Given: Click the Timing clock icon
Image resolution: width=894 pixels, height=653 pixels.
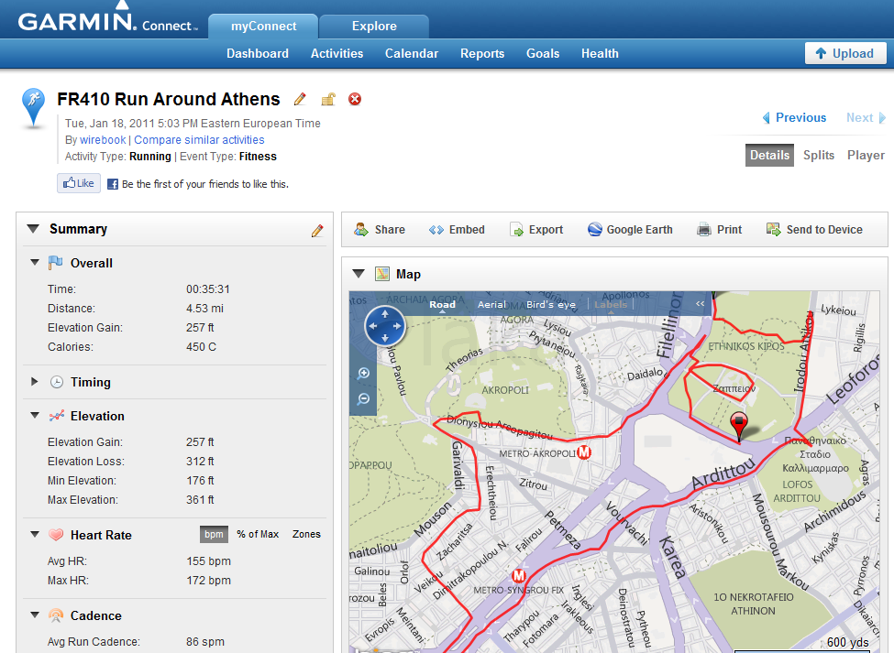Looking at the screenshot, I should pyautogui.click(x=57, y=382).
